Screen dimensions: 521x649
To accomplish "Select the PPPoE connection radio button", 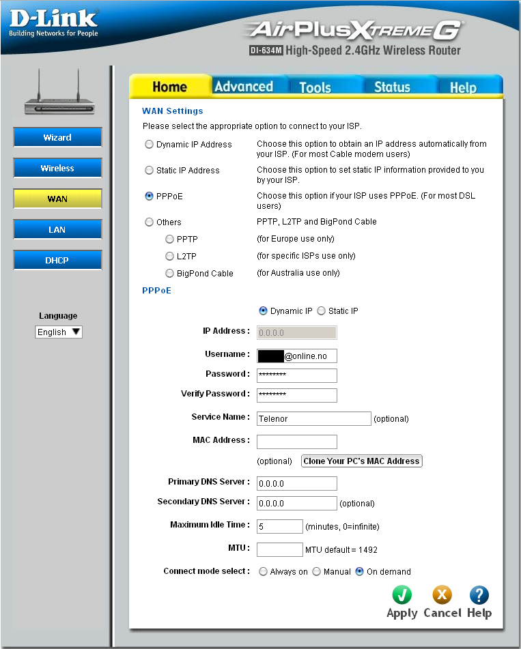I will (149, 196).
